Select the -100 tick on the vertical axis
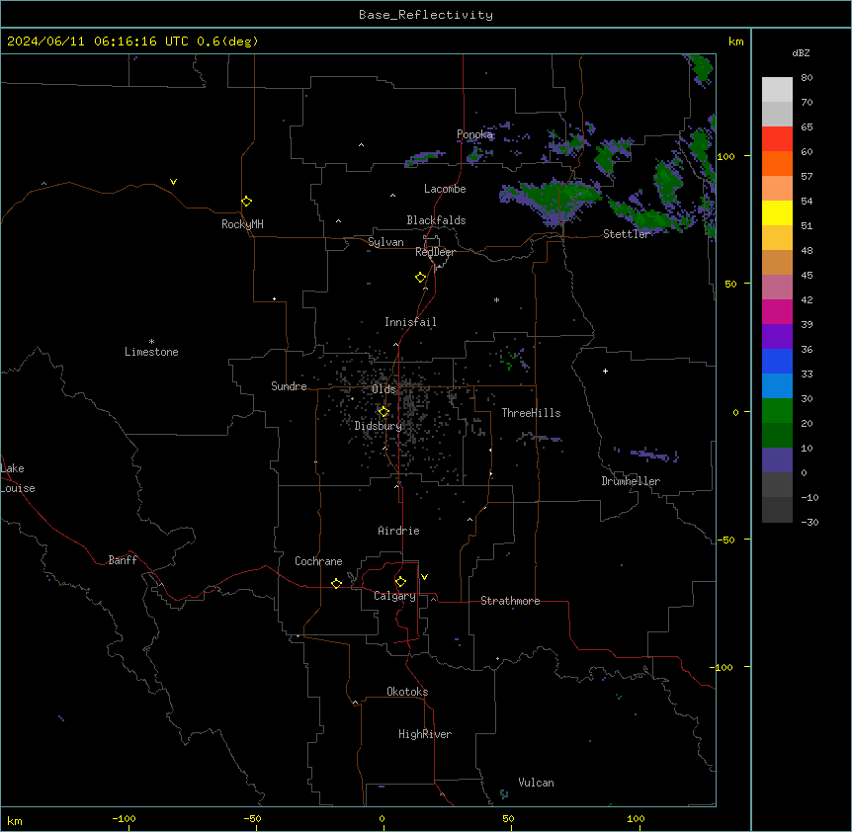 click(x=723, y=667)
